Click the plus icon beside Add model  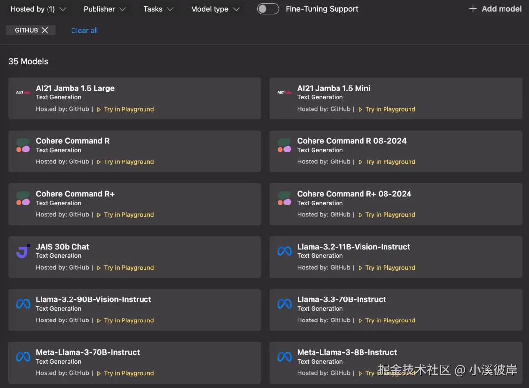[473, 9]
